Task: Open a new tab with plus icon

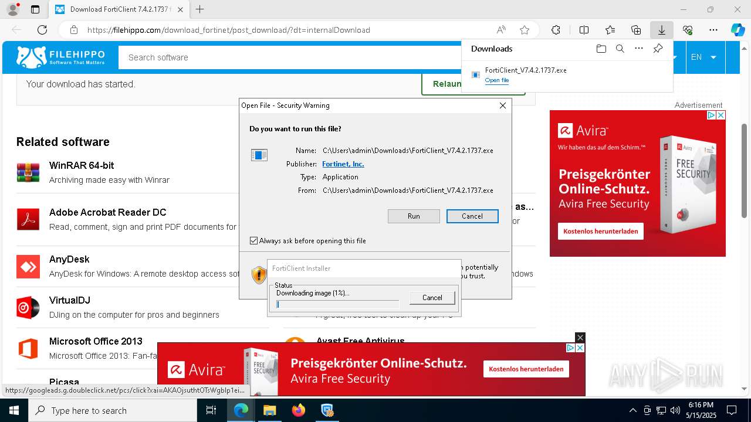Action: pyautogui.click(x=200, y=9)
